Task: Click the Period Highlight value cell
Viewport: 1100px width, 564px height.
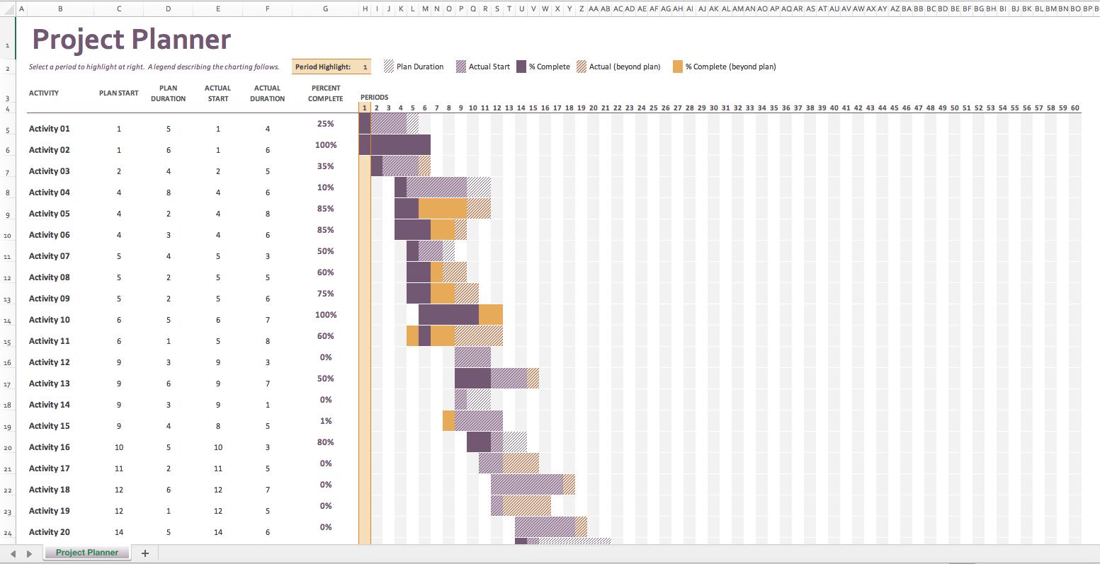Action: (x=364, y=66)
